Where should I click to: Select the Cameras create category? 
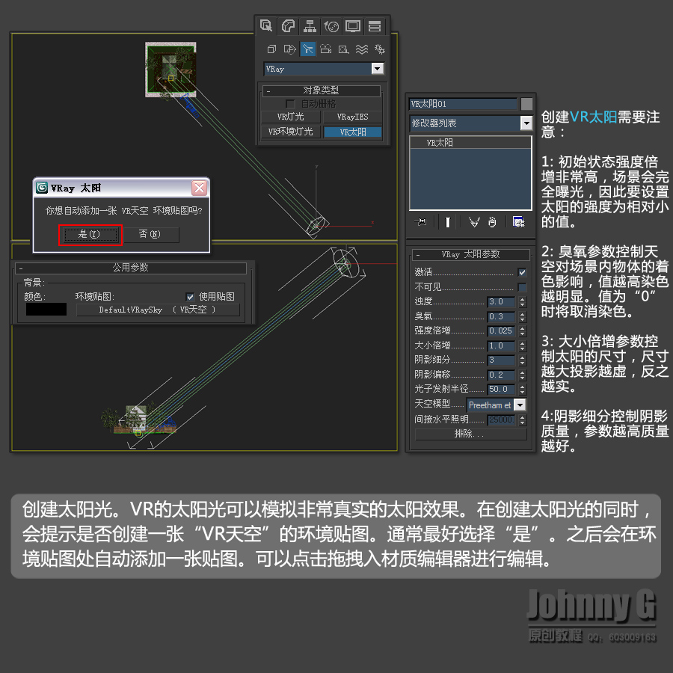point(326,49)
